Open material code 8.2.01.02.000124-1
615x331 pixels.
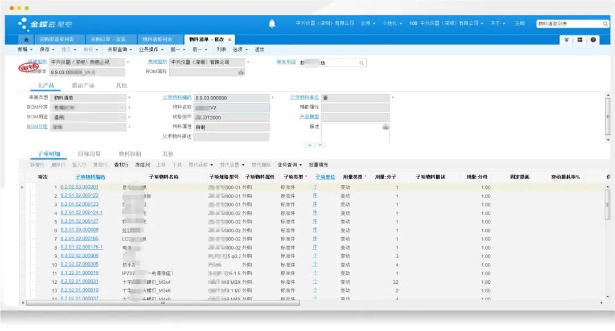(81, 213)
